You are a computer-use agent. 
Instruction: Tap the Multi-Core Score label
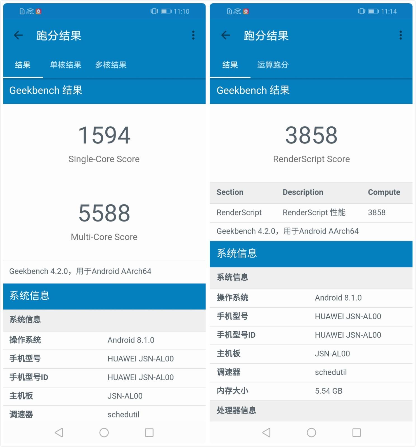pos(104,237)
